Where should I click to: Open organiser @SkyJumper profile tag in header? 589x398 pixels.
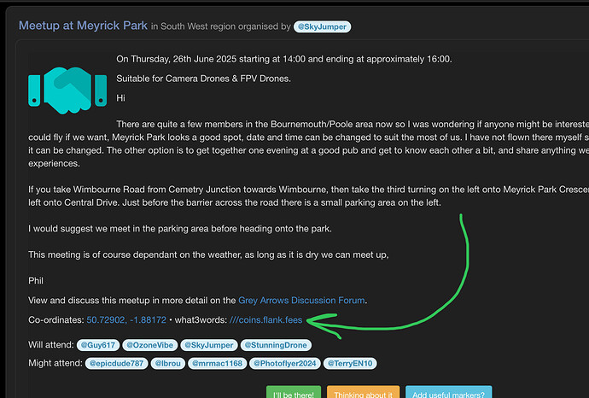[322, 26]
